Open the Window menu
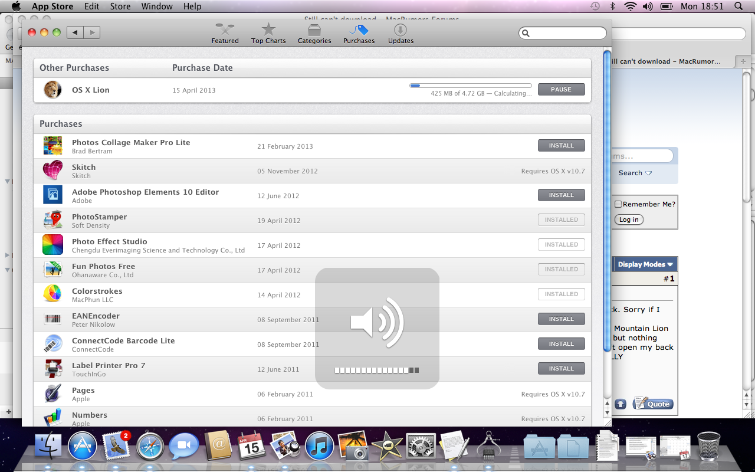Viewport: 755px width, 472px height. (157, 6)
